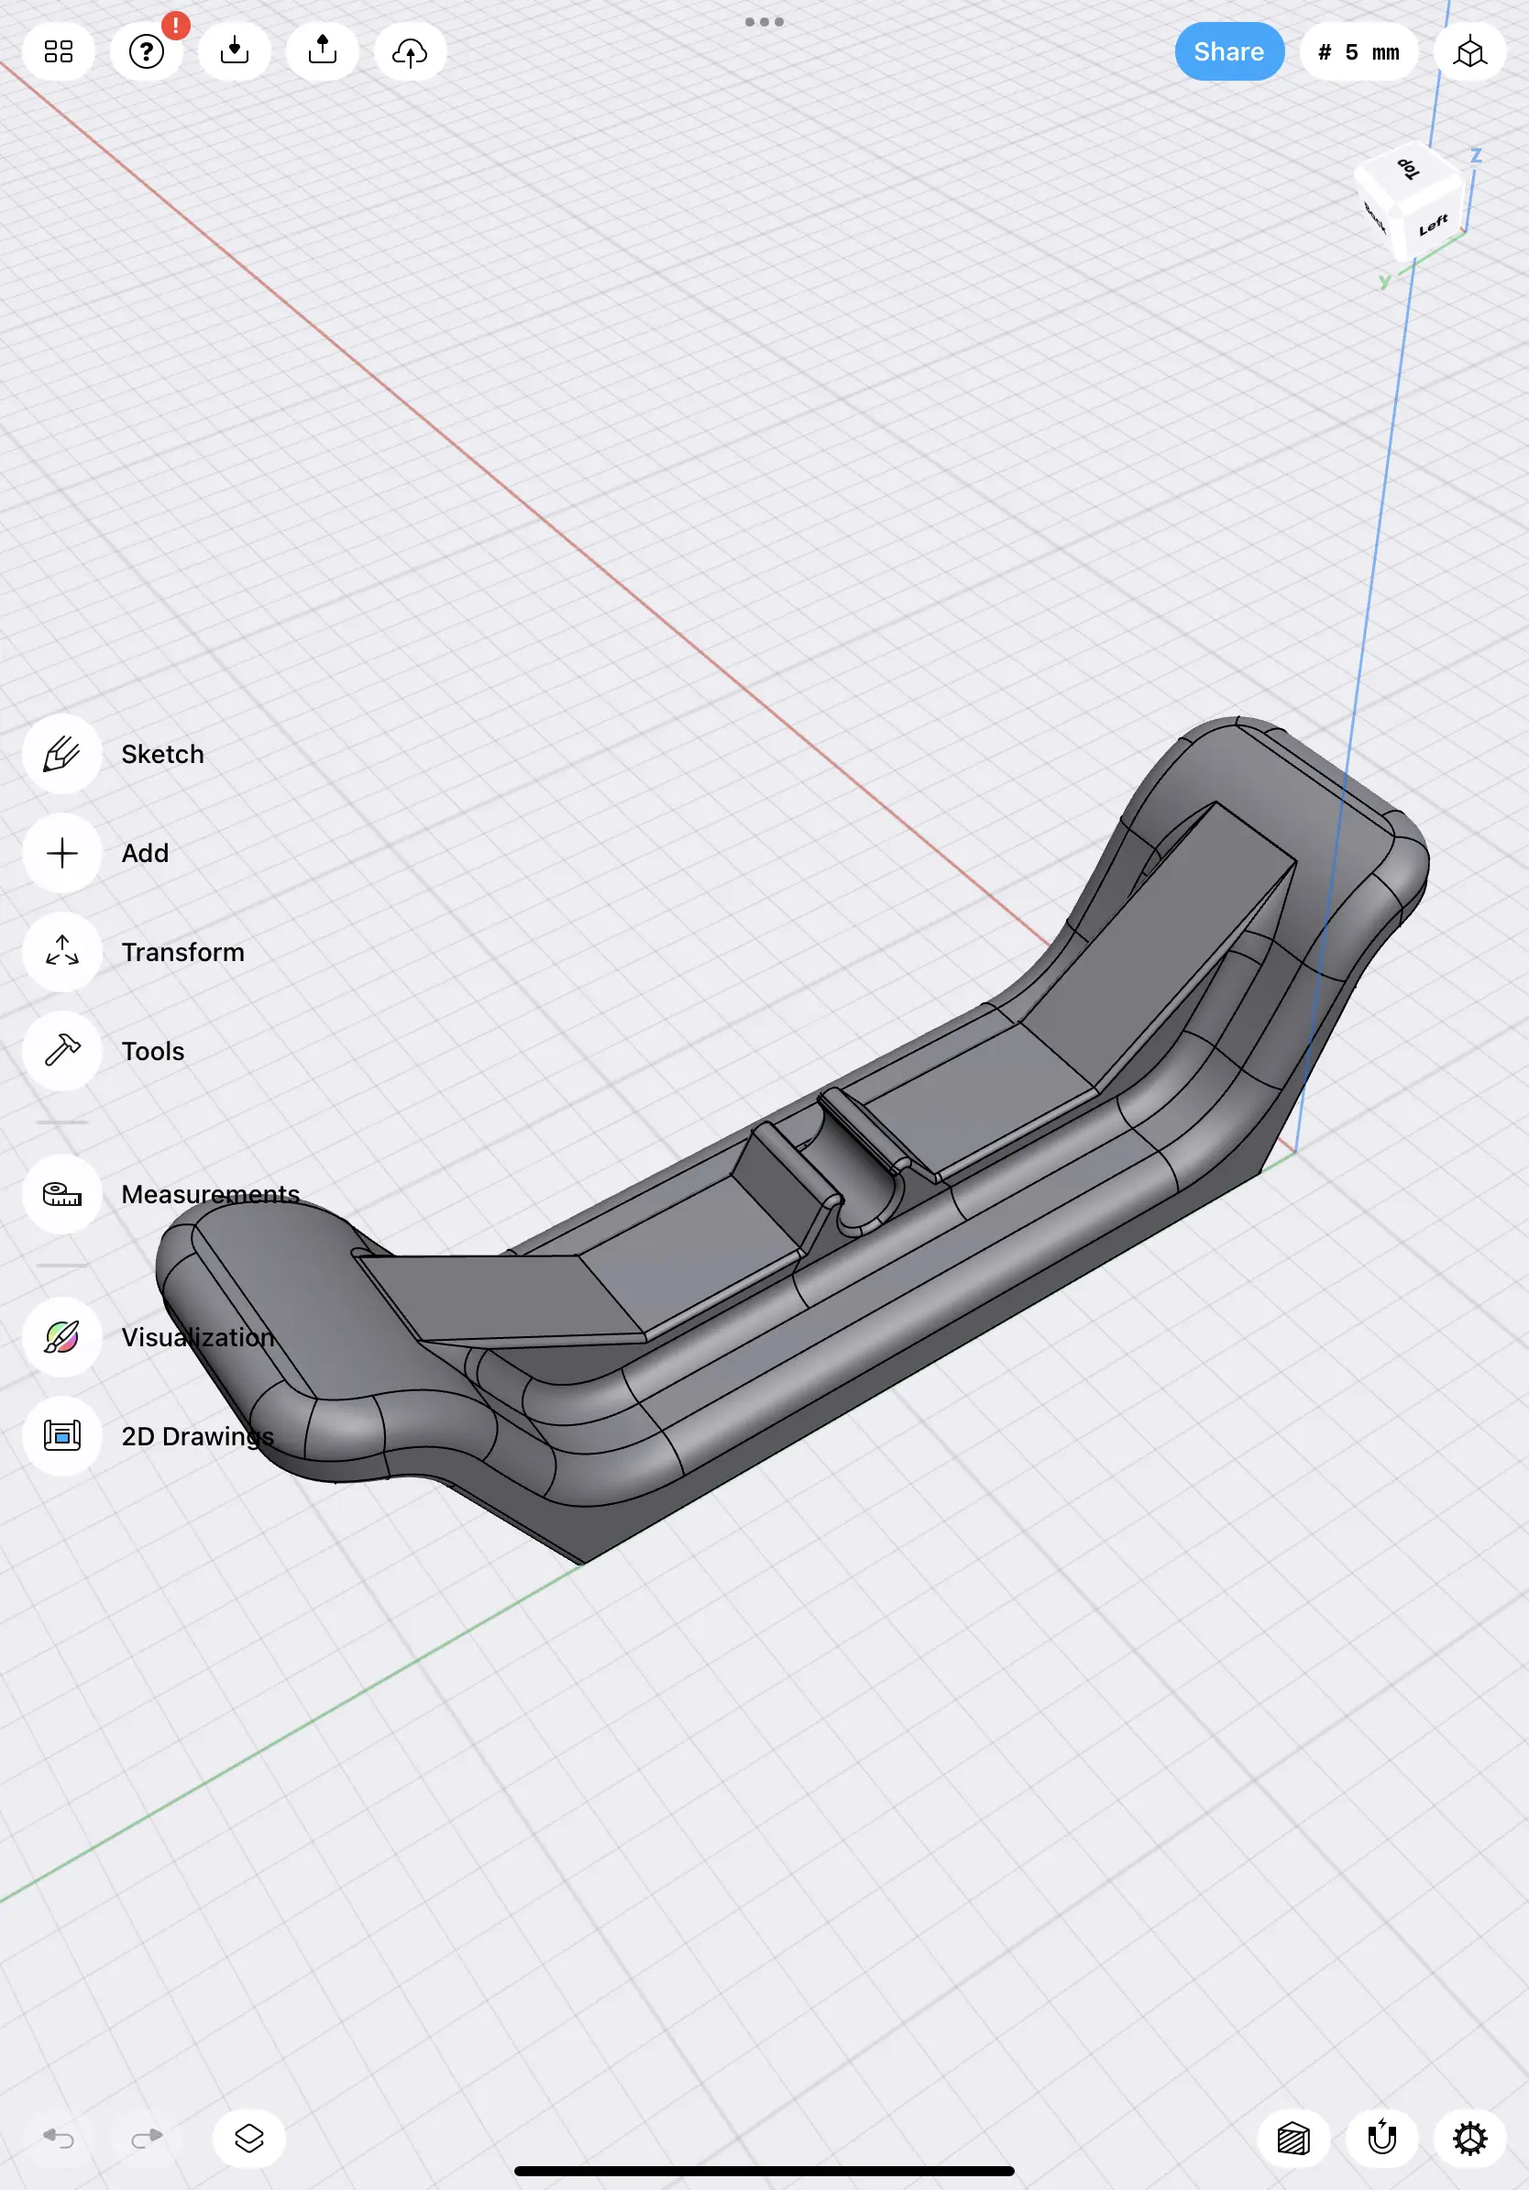
Task: Open the Visualization panel
Action: (62, 1337)
